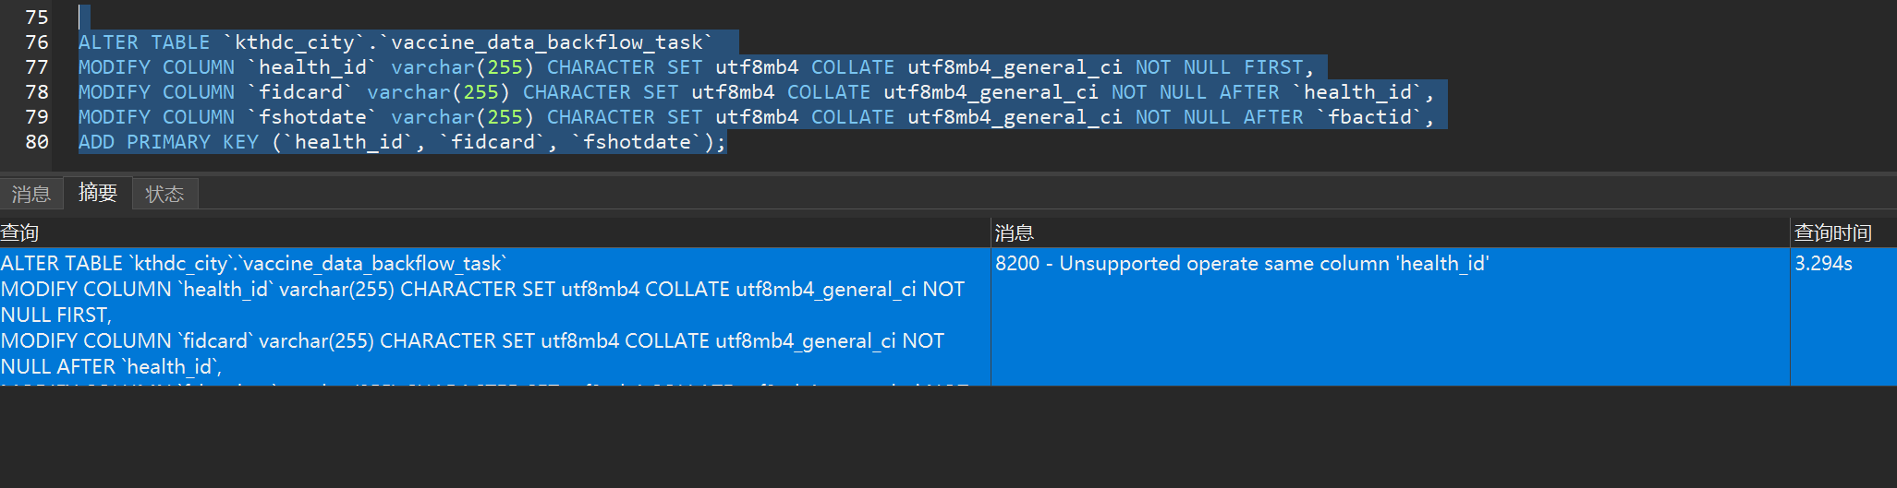
Task: Click the `fidcard` column name on line 78
Action: [301, 92]
